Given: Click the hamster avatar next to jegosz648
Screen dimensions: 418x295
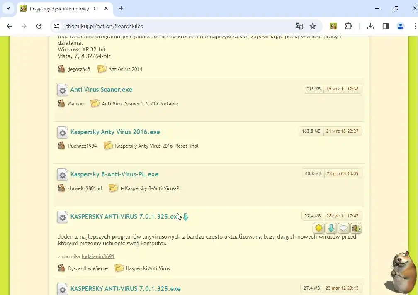Looking at the screenshot, I should pos(61,69).
